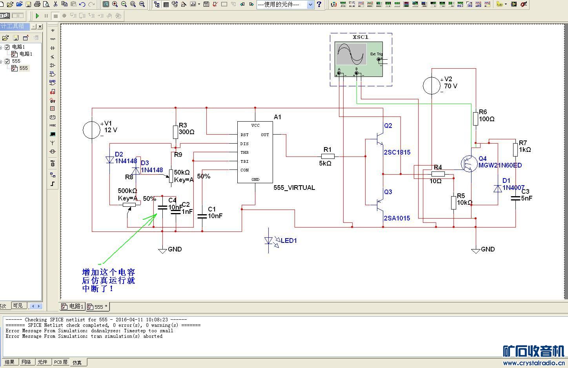Place an RF antenna component

tap(53, 143)
